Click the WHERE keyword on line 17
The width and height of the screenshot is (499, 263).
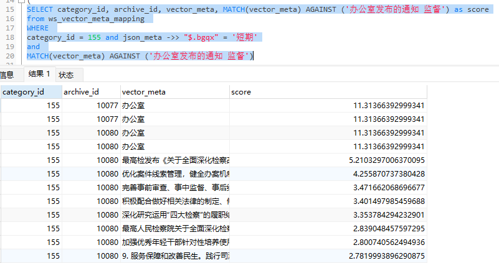click(x=39, y=28)
